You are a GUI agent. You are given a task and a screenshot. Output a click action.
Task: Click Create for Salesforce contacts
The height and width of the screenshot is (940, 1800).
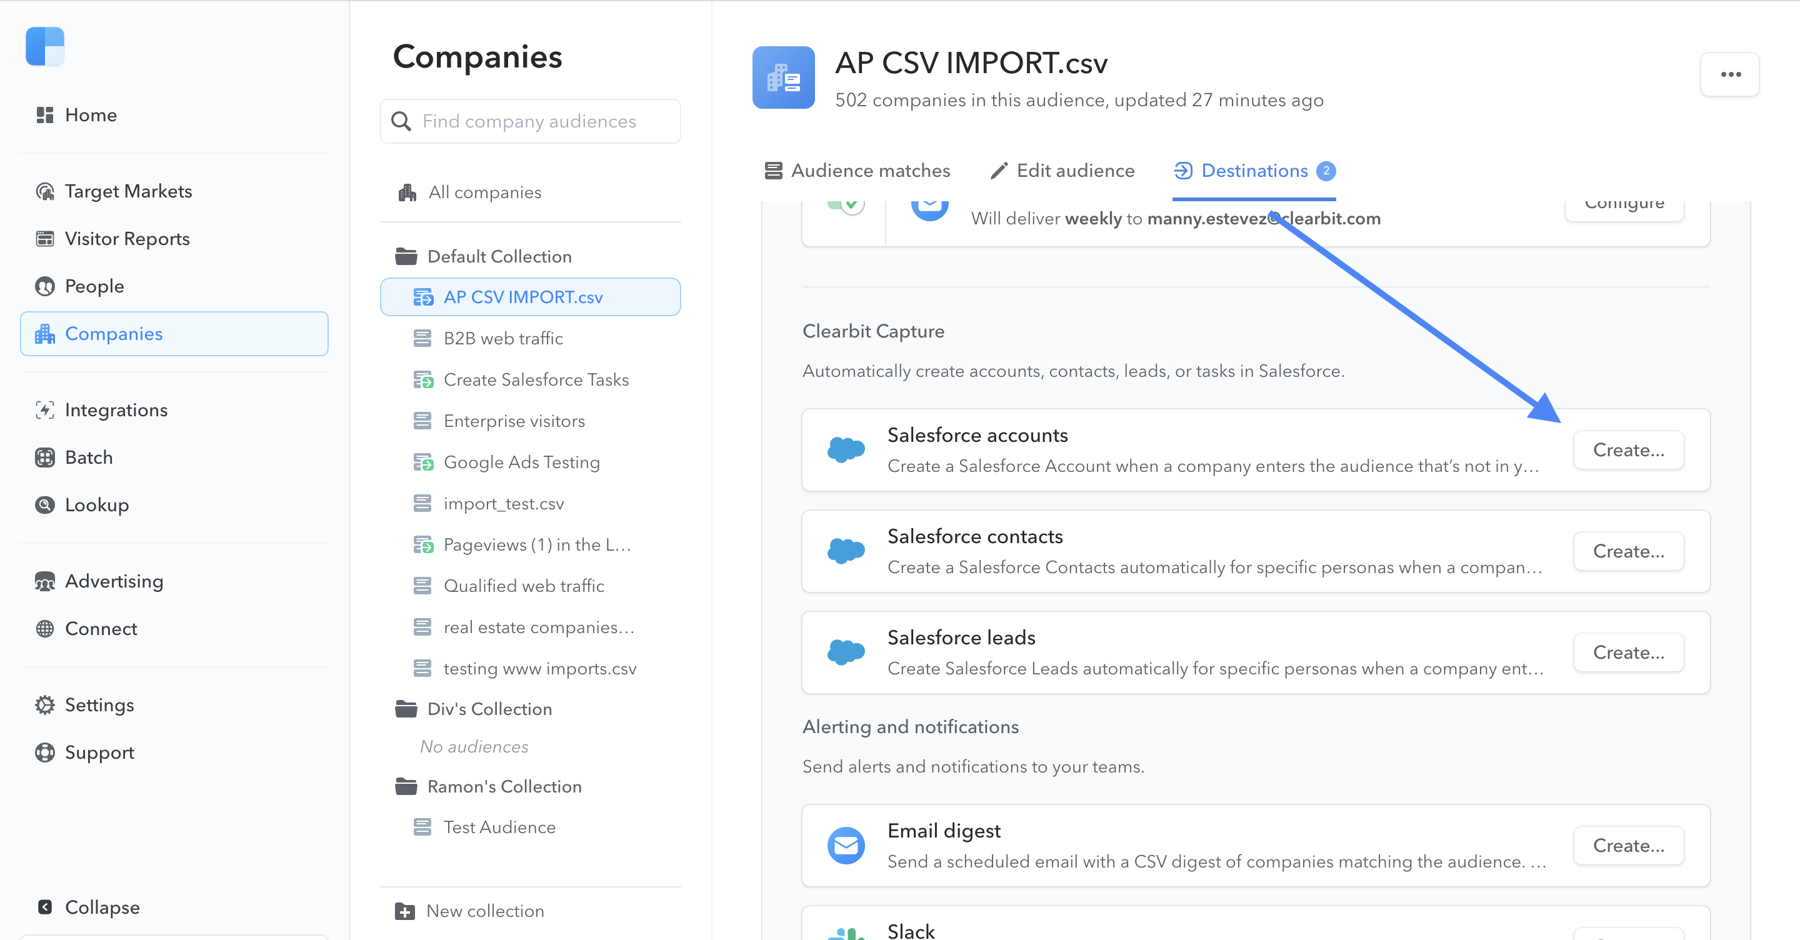tap(1628, 551)
